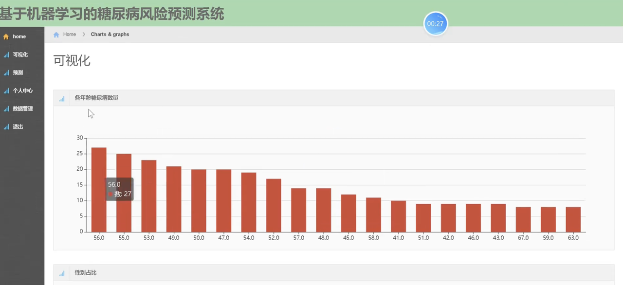Click the 各年龄糖尿病数量 panel bar-chart icon
Viewport: 623px width, 285px height.
click(x=62, y=98)
